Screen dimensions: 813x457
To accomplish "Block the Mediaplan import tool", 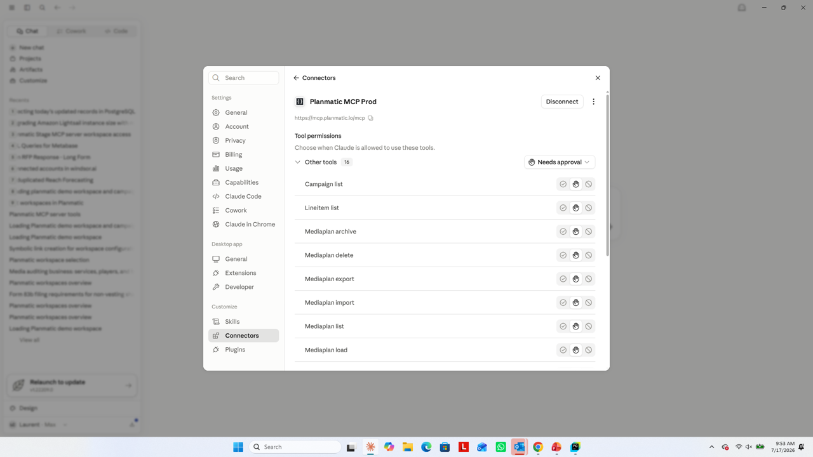I will [589, 303].
